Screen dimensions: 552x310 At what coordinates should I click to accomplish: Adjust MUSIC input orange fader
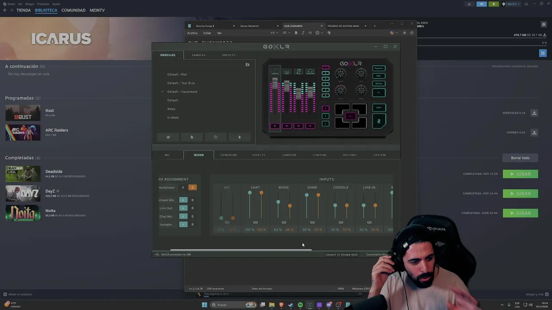[290, 206]
